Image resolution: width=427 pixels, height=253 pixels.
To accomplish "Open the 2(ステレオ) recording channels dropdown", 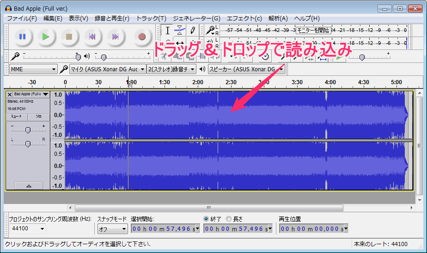I will click(171, 69).
